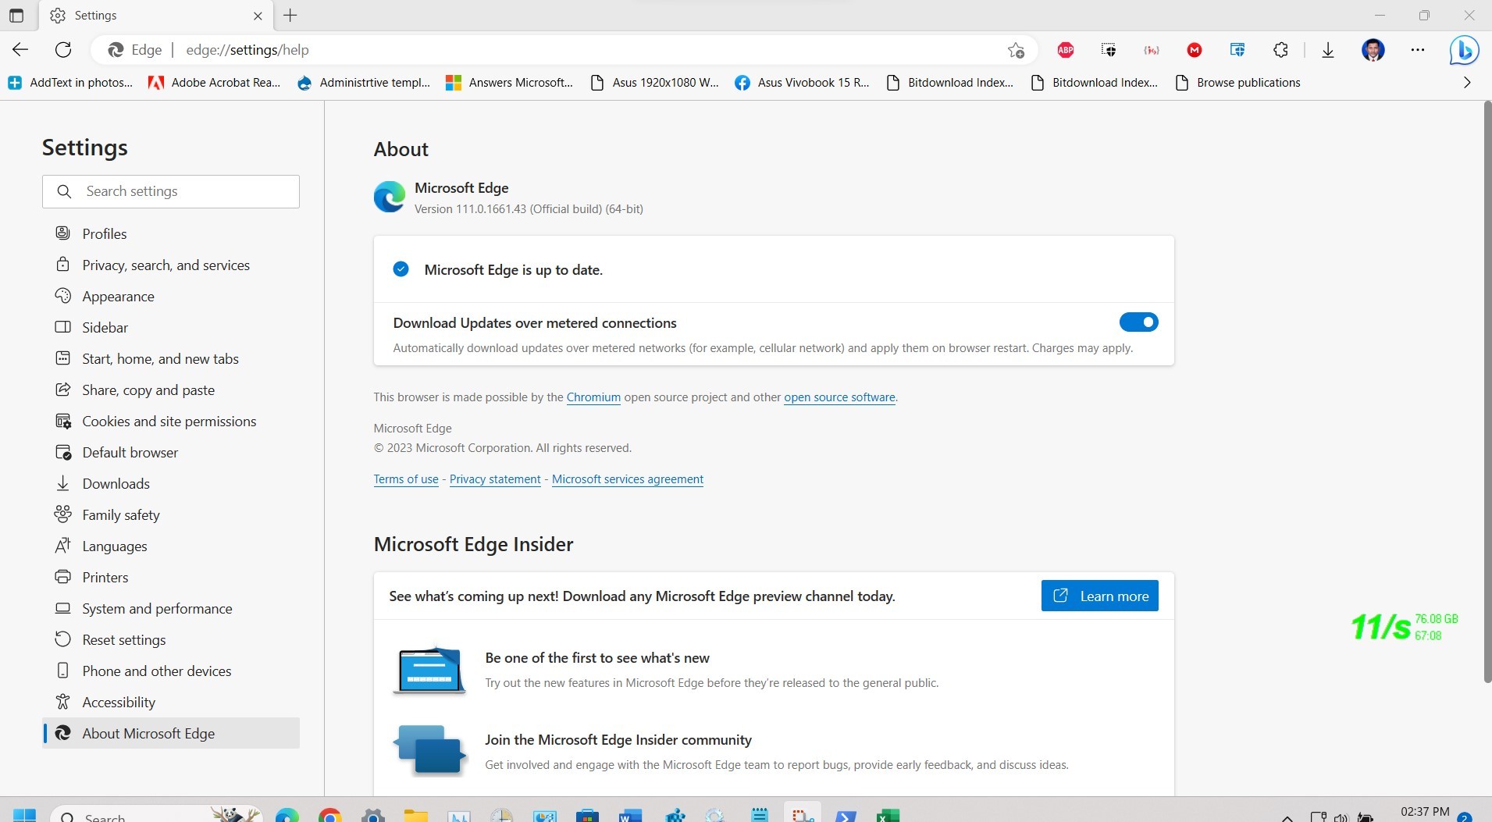The height and width of the screenshot is (822, 1492).
Task: Open the Extensions puzzle-piece menu
Action: [1280, 50]
